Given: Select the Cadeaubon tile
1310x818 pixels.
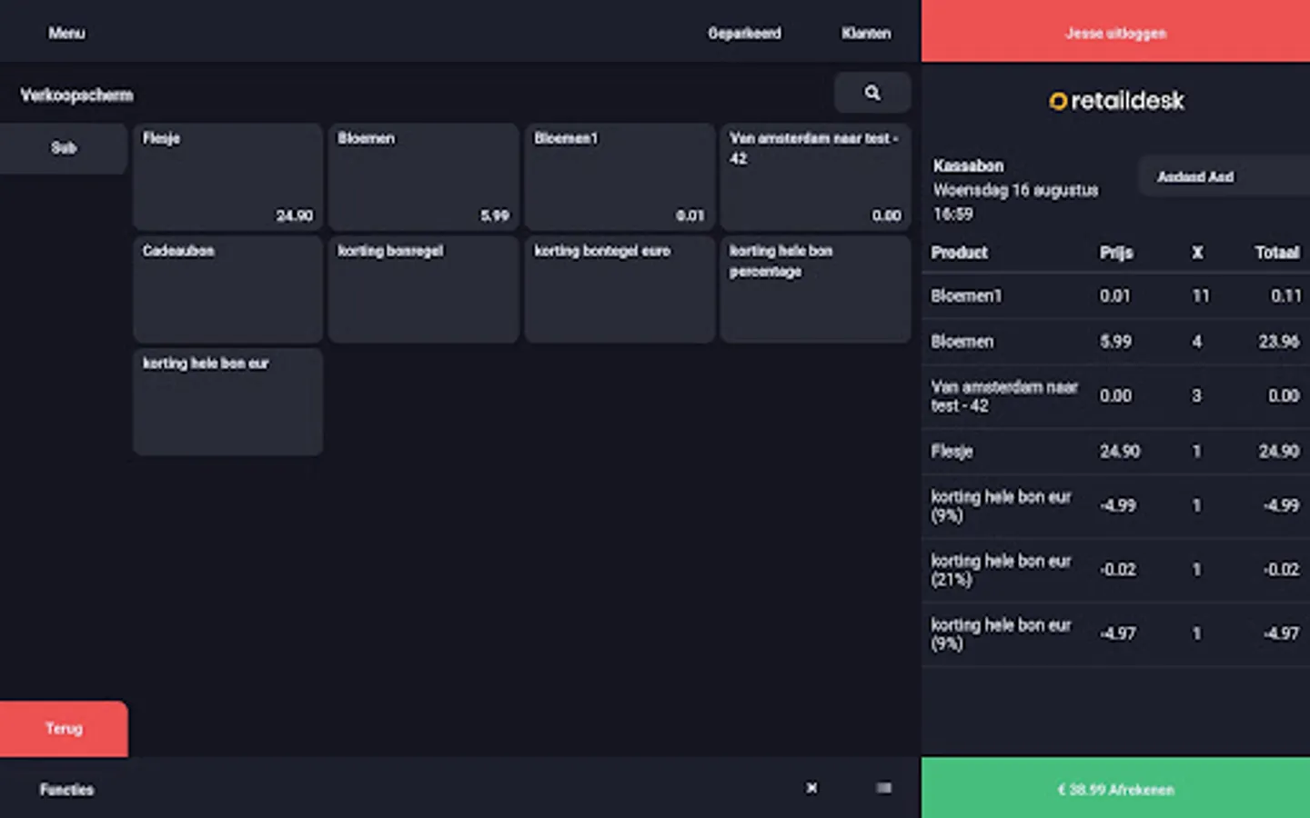Looking at the screenshot, I should coord(227,289).
